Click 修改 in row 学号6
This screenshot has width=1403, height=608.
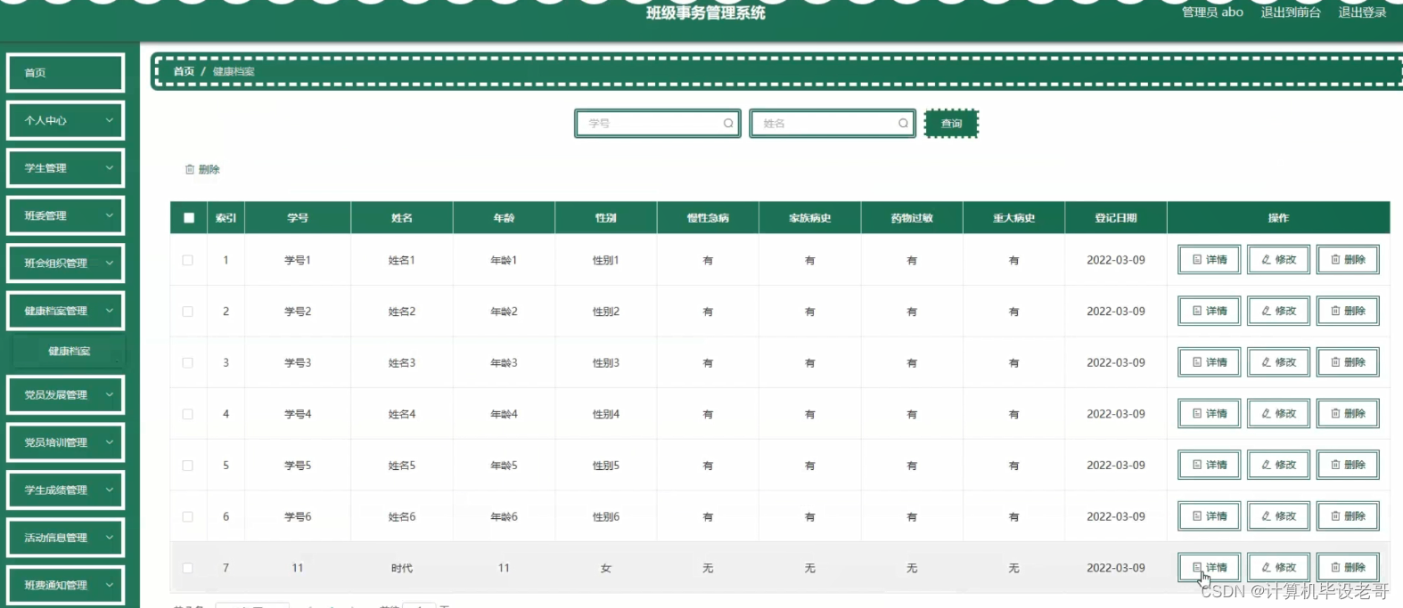tap(1278, 516)
